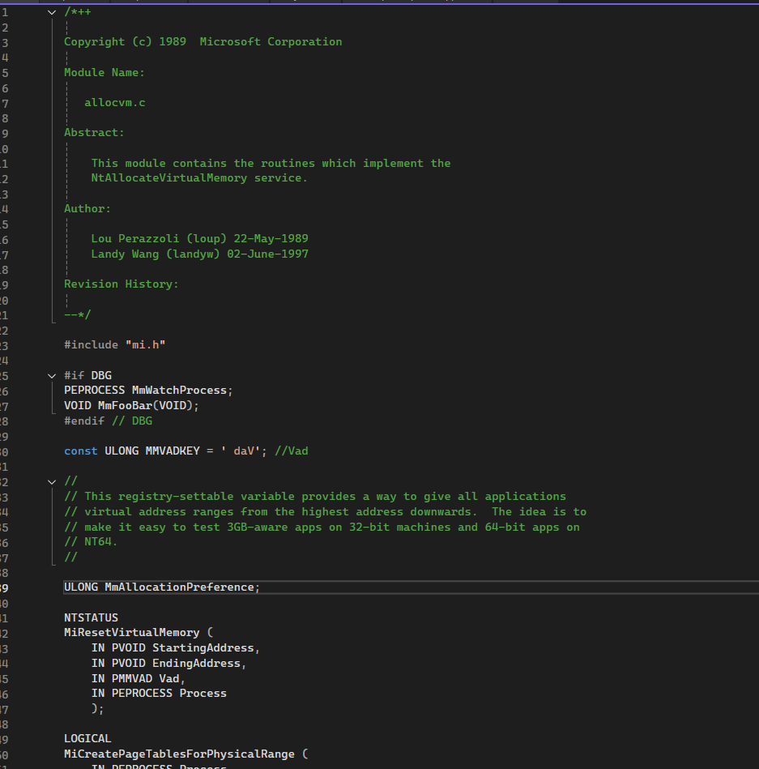Click the 'NtAllocateVirtualMemory service.' line
The height and width of the screenshot is (769, 759).
coord(199,178)
